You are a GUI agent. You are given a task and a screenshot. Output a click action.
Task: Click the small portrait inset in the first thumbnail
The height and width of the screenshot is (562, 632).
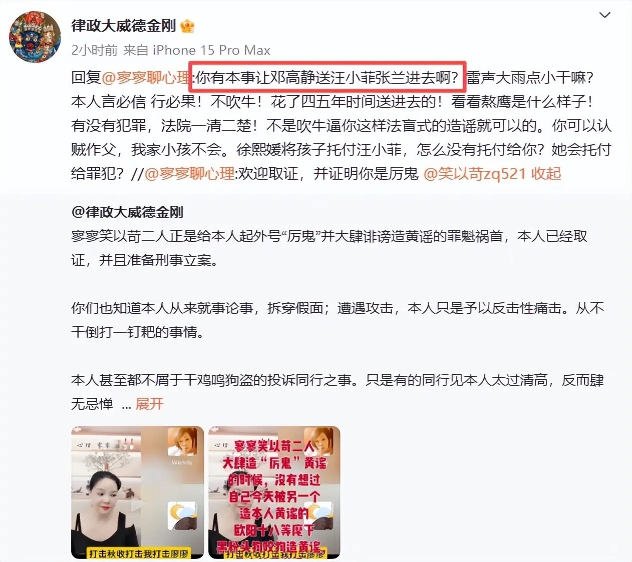[182, 441]
